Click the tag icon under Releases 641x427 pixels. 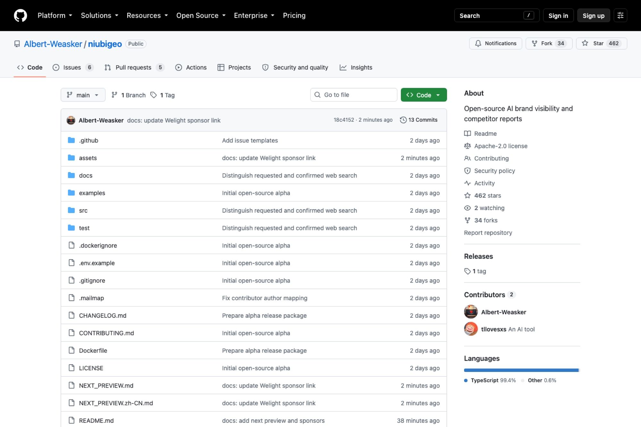point(468,271)
